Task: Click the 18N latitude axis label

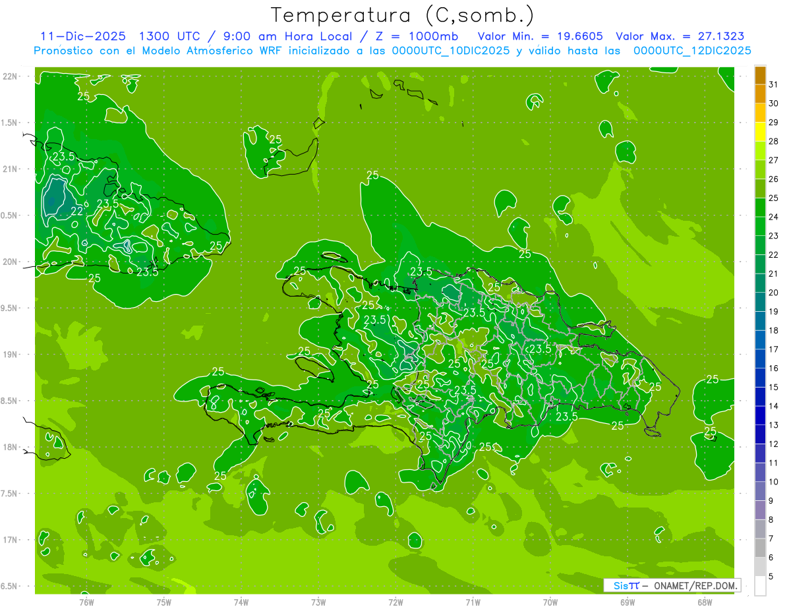Action: click(x=11, y=447)
